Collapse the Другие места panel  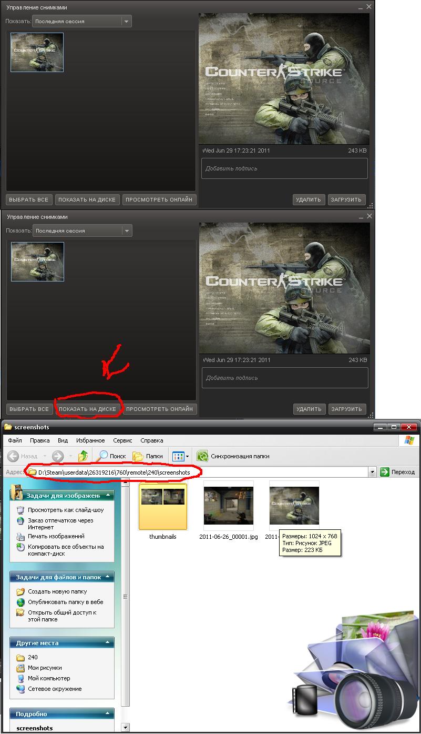click(109, 643)
